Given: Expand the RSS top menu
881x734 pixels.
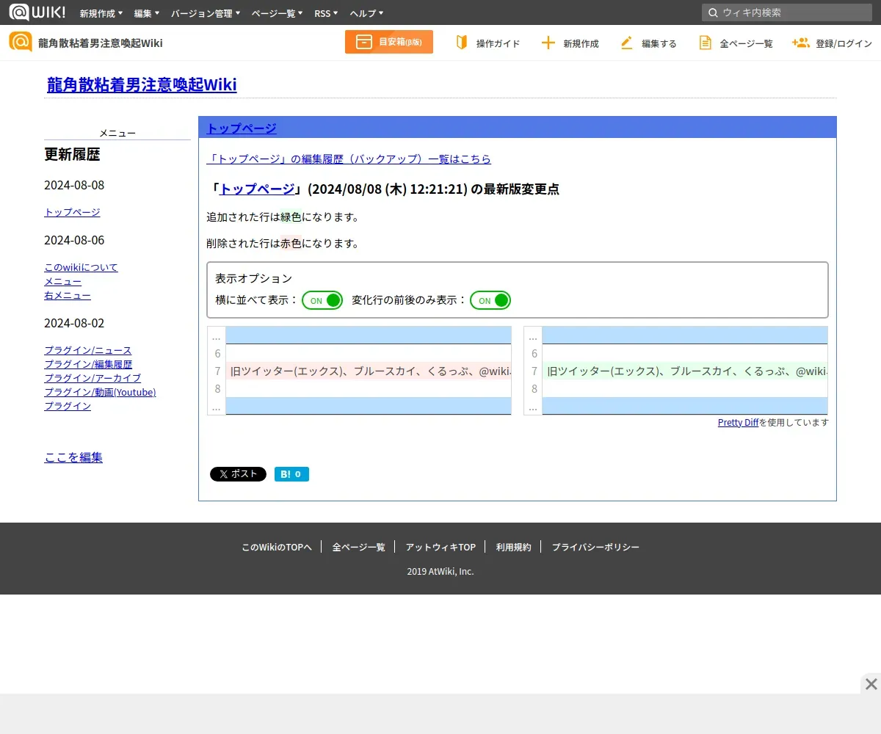Looking at the screenshot, I should click(x=326, y=13).
